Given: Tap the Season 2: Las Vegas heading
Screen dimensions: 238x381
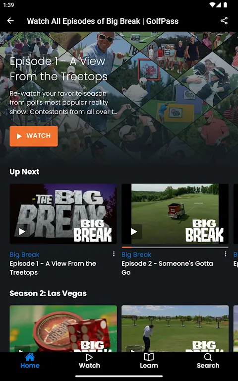Looking at the screenshot, I should click(x=48, y=293).
